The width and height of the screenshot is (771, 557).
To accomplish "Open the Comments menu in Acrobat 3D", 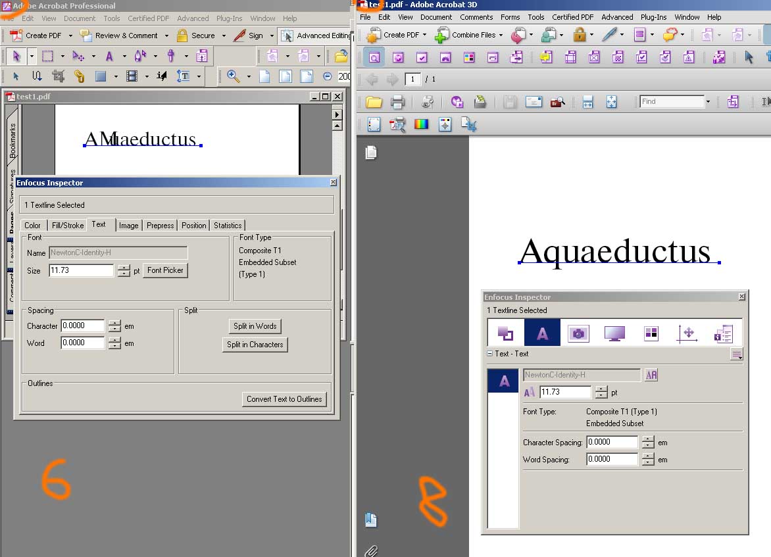I will (476, 17).
